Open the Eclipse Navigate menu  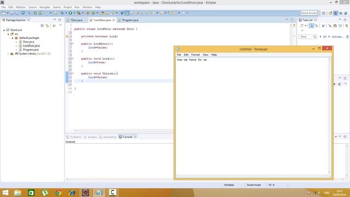45,7
